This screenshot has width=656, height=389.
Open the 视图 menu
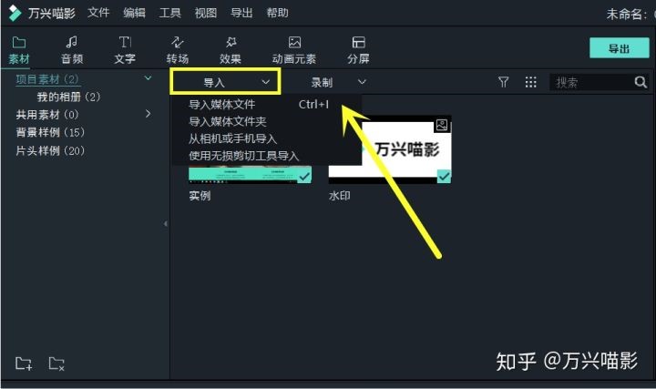[x=206, y=13]
